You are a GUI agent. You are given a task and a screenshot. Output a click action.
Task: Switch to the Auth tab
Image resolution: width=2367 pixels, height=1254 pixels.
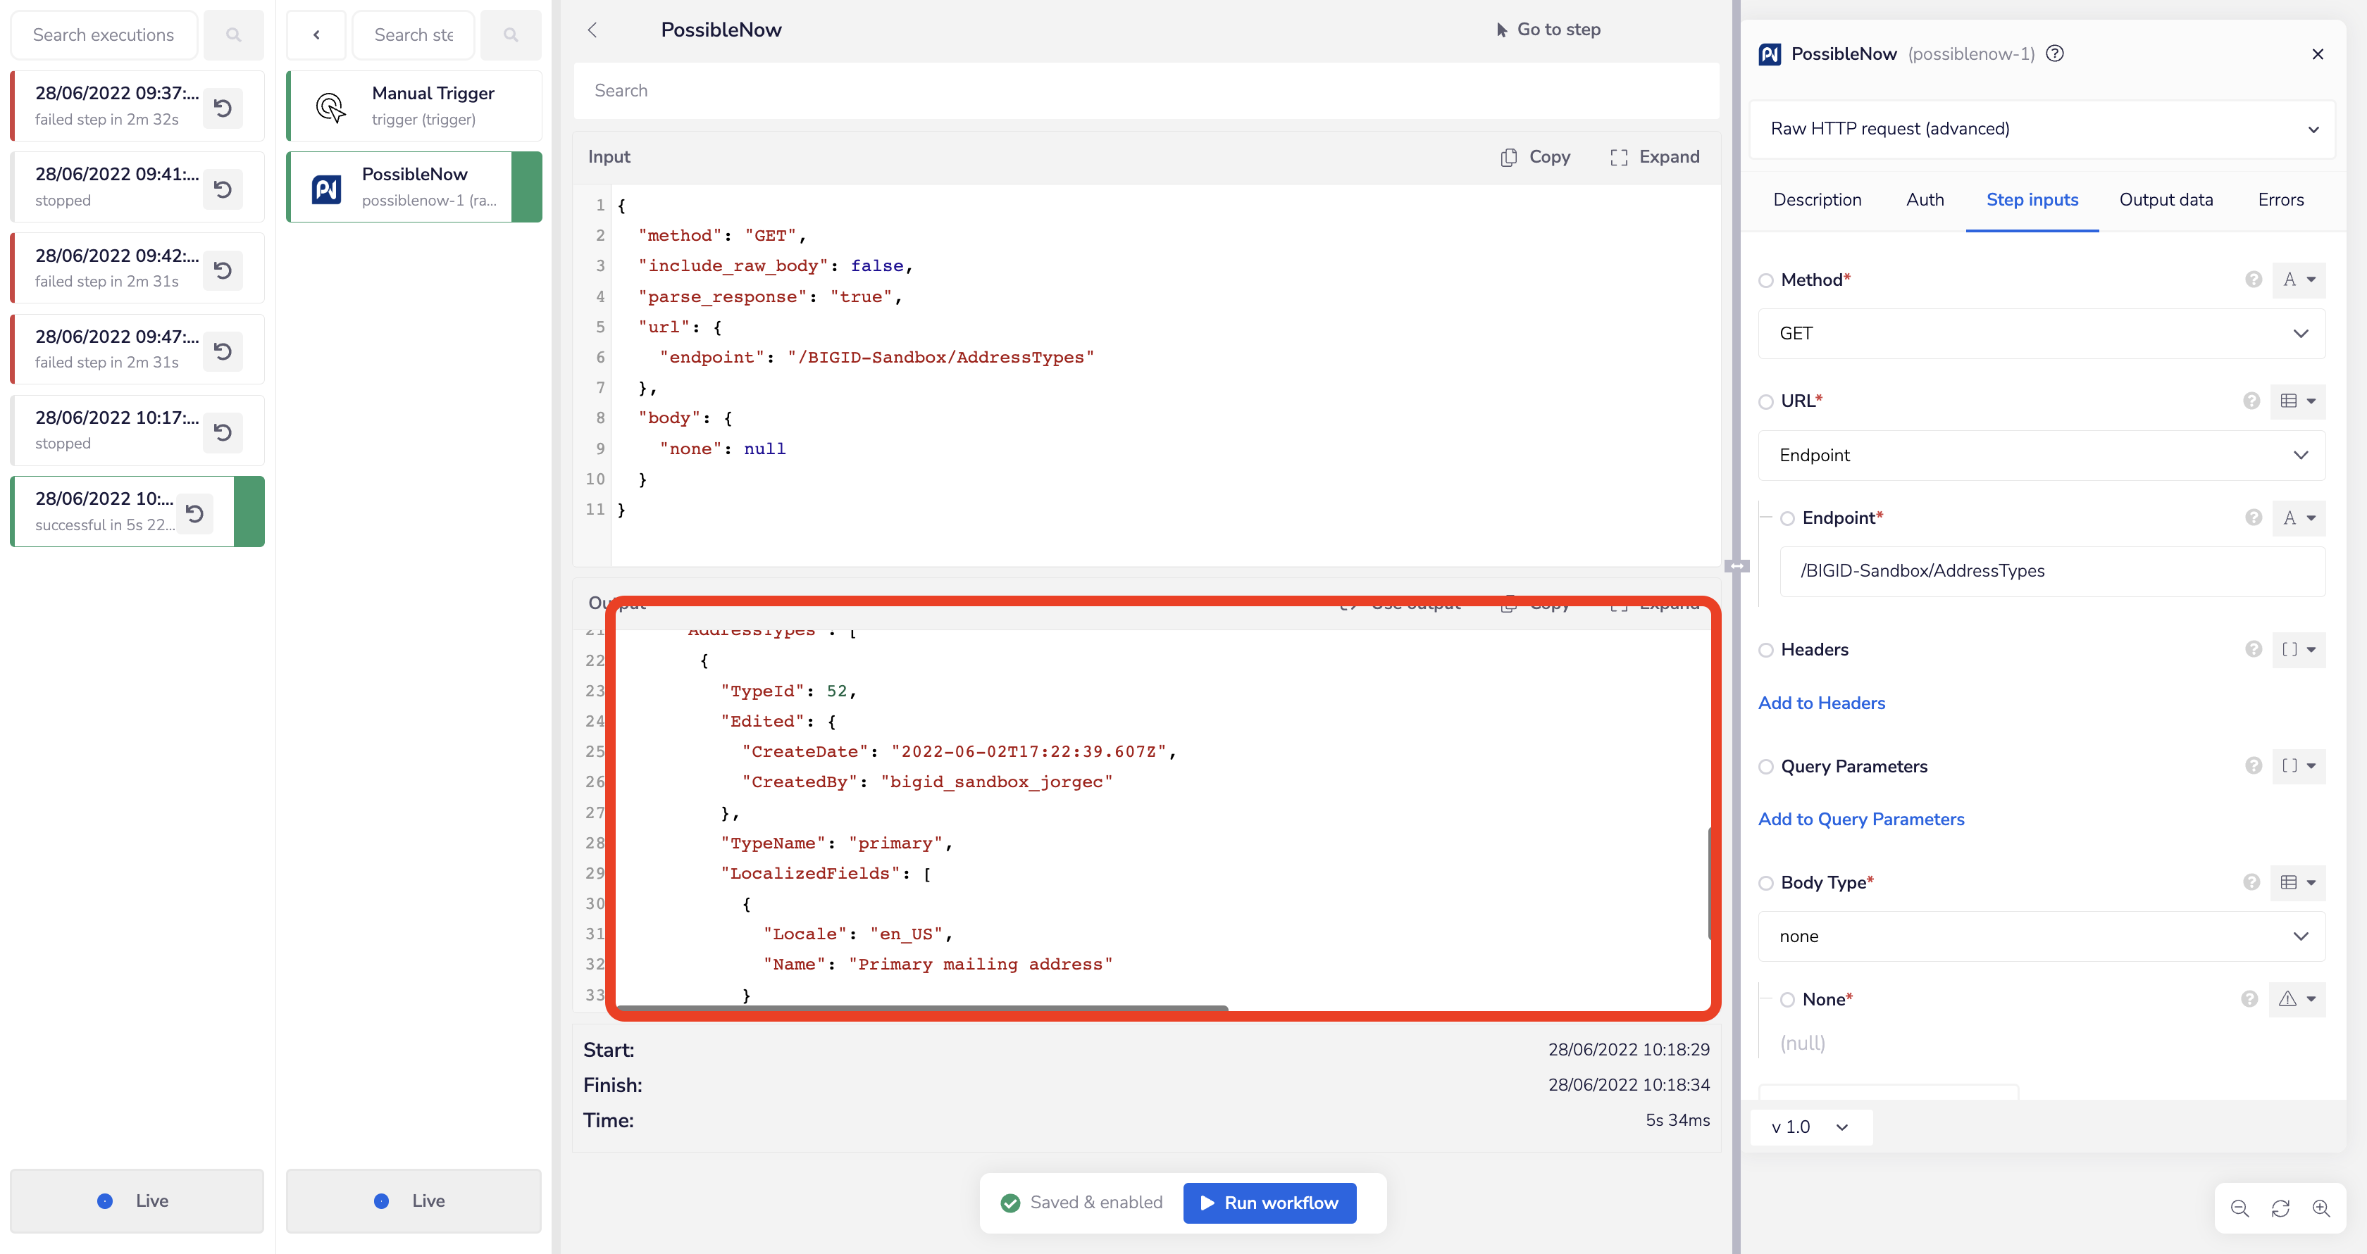point(1924,199)
